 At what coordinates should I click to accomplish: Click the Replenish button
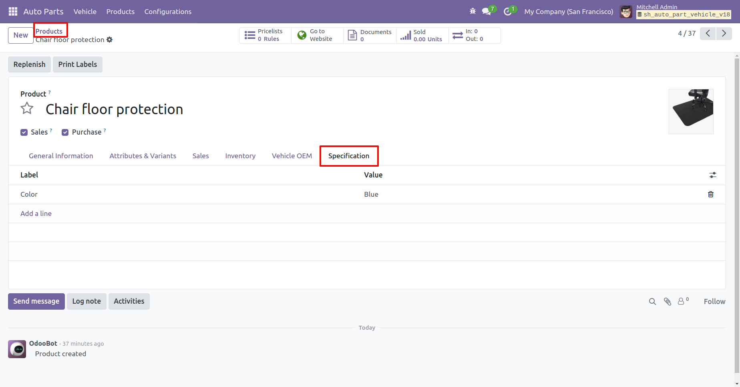click(x=29, y=64)
